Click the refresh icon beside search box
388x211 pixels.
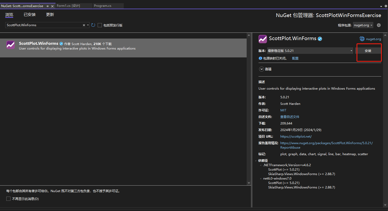[93, 25]
